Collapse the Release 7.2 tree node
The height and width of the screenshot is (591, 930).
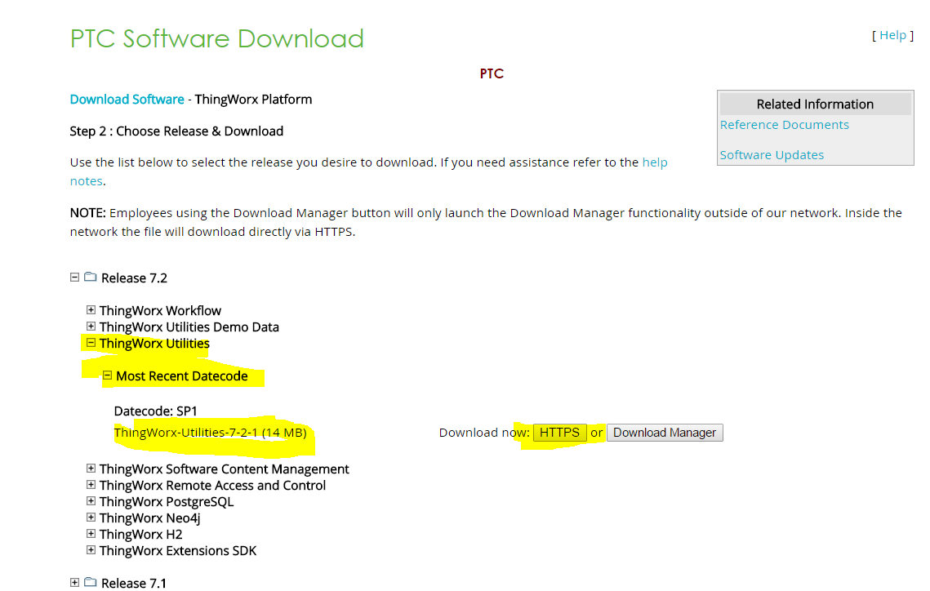[x=74, y=278]
